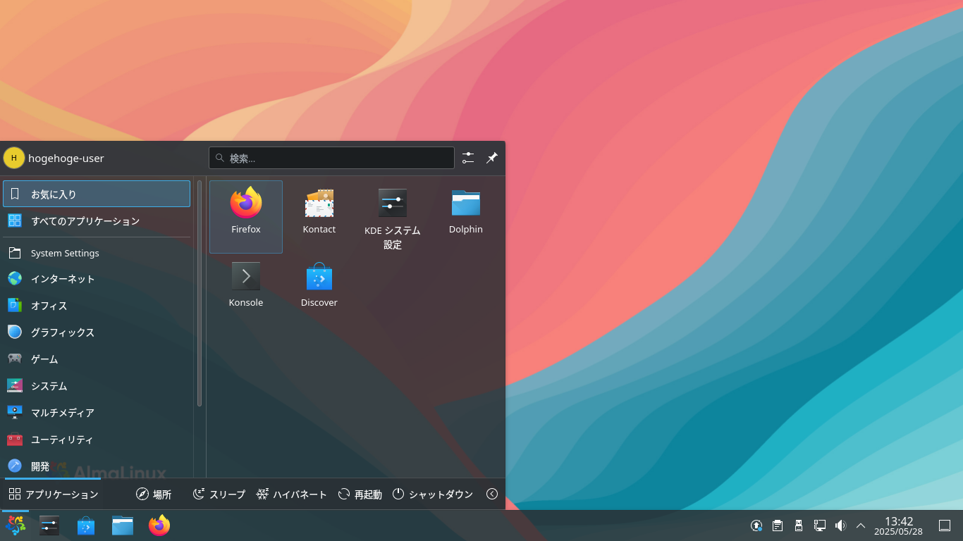
Task: Open Discover from the favorites grid
Action: click(x=319, y=290)
